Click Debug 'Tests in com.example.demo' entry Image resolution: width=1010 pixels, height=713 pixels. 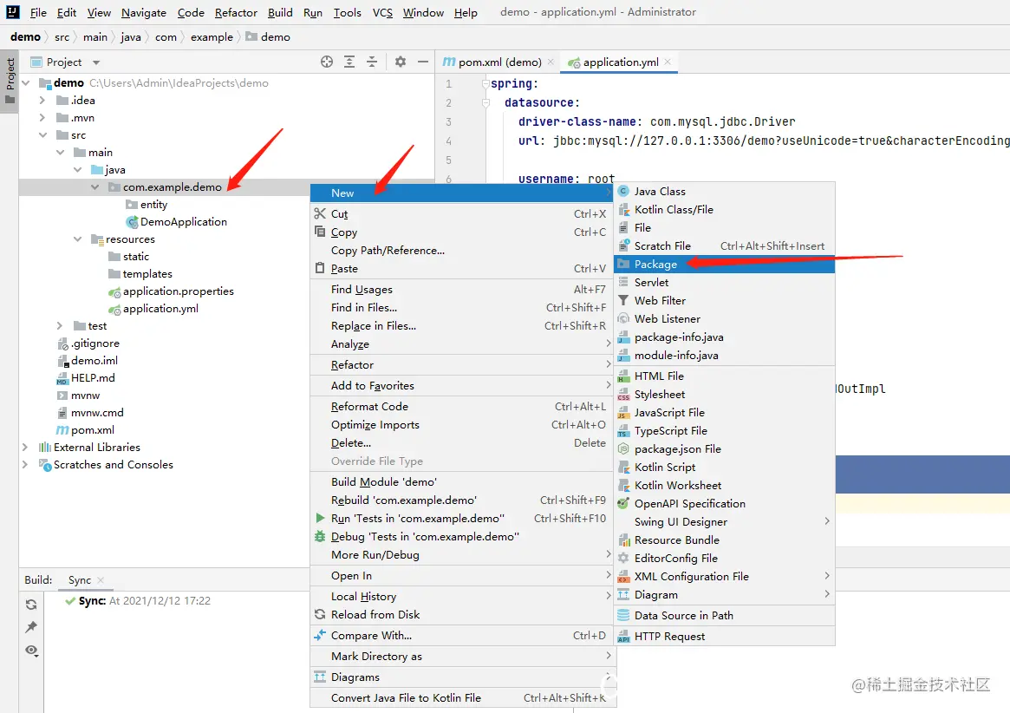(462, 536)
